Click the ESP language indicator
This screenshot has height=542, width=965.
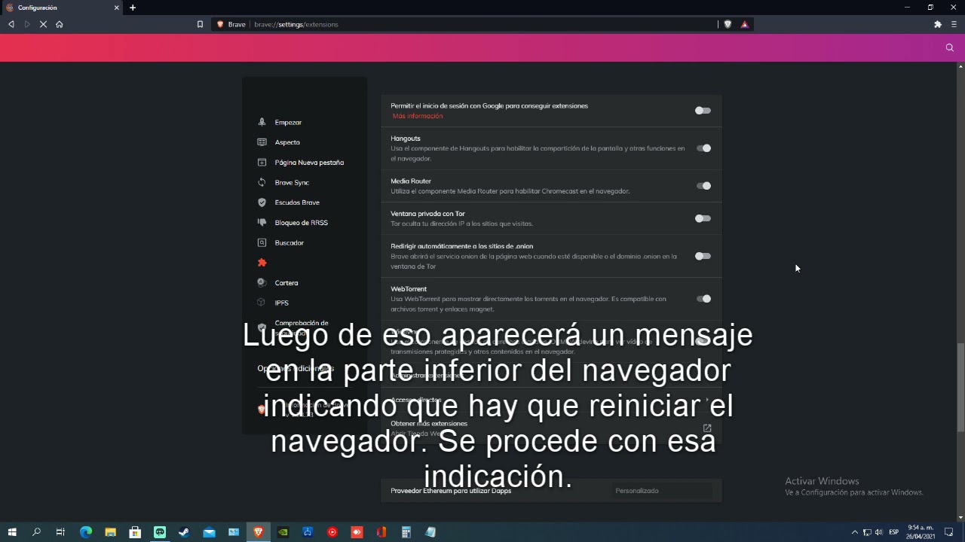click(x=893, y=532)
